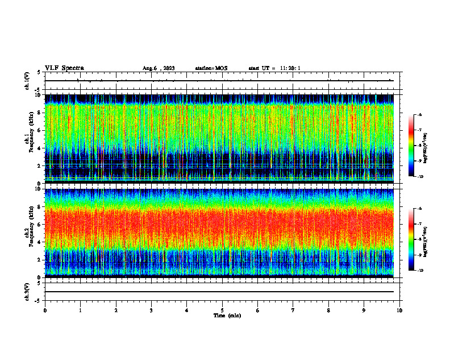Click the "station=MOS" header label
Viewport: 450px width, 348px height.
point(211,68)
